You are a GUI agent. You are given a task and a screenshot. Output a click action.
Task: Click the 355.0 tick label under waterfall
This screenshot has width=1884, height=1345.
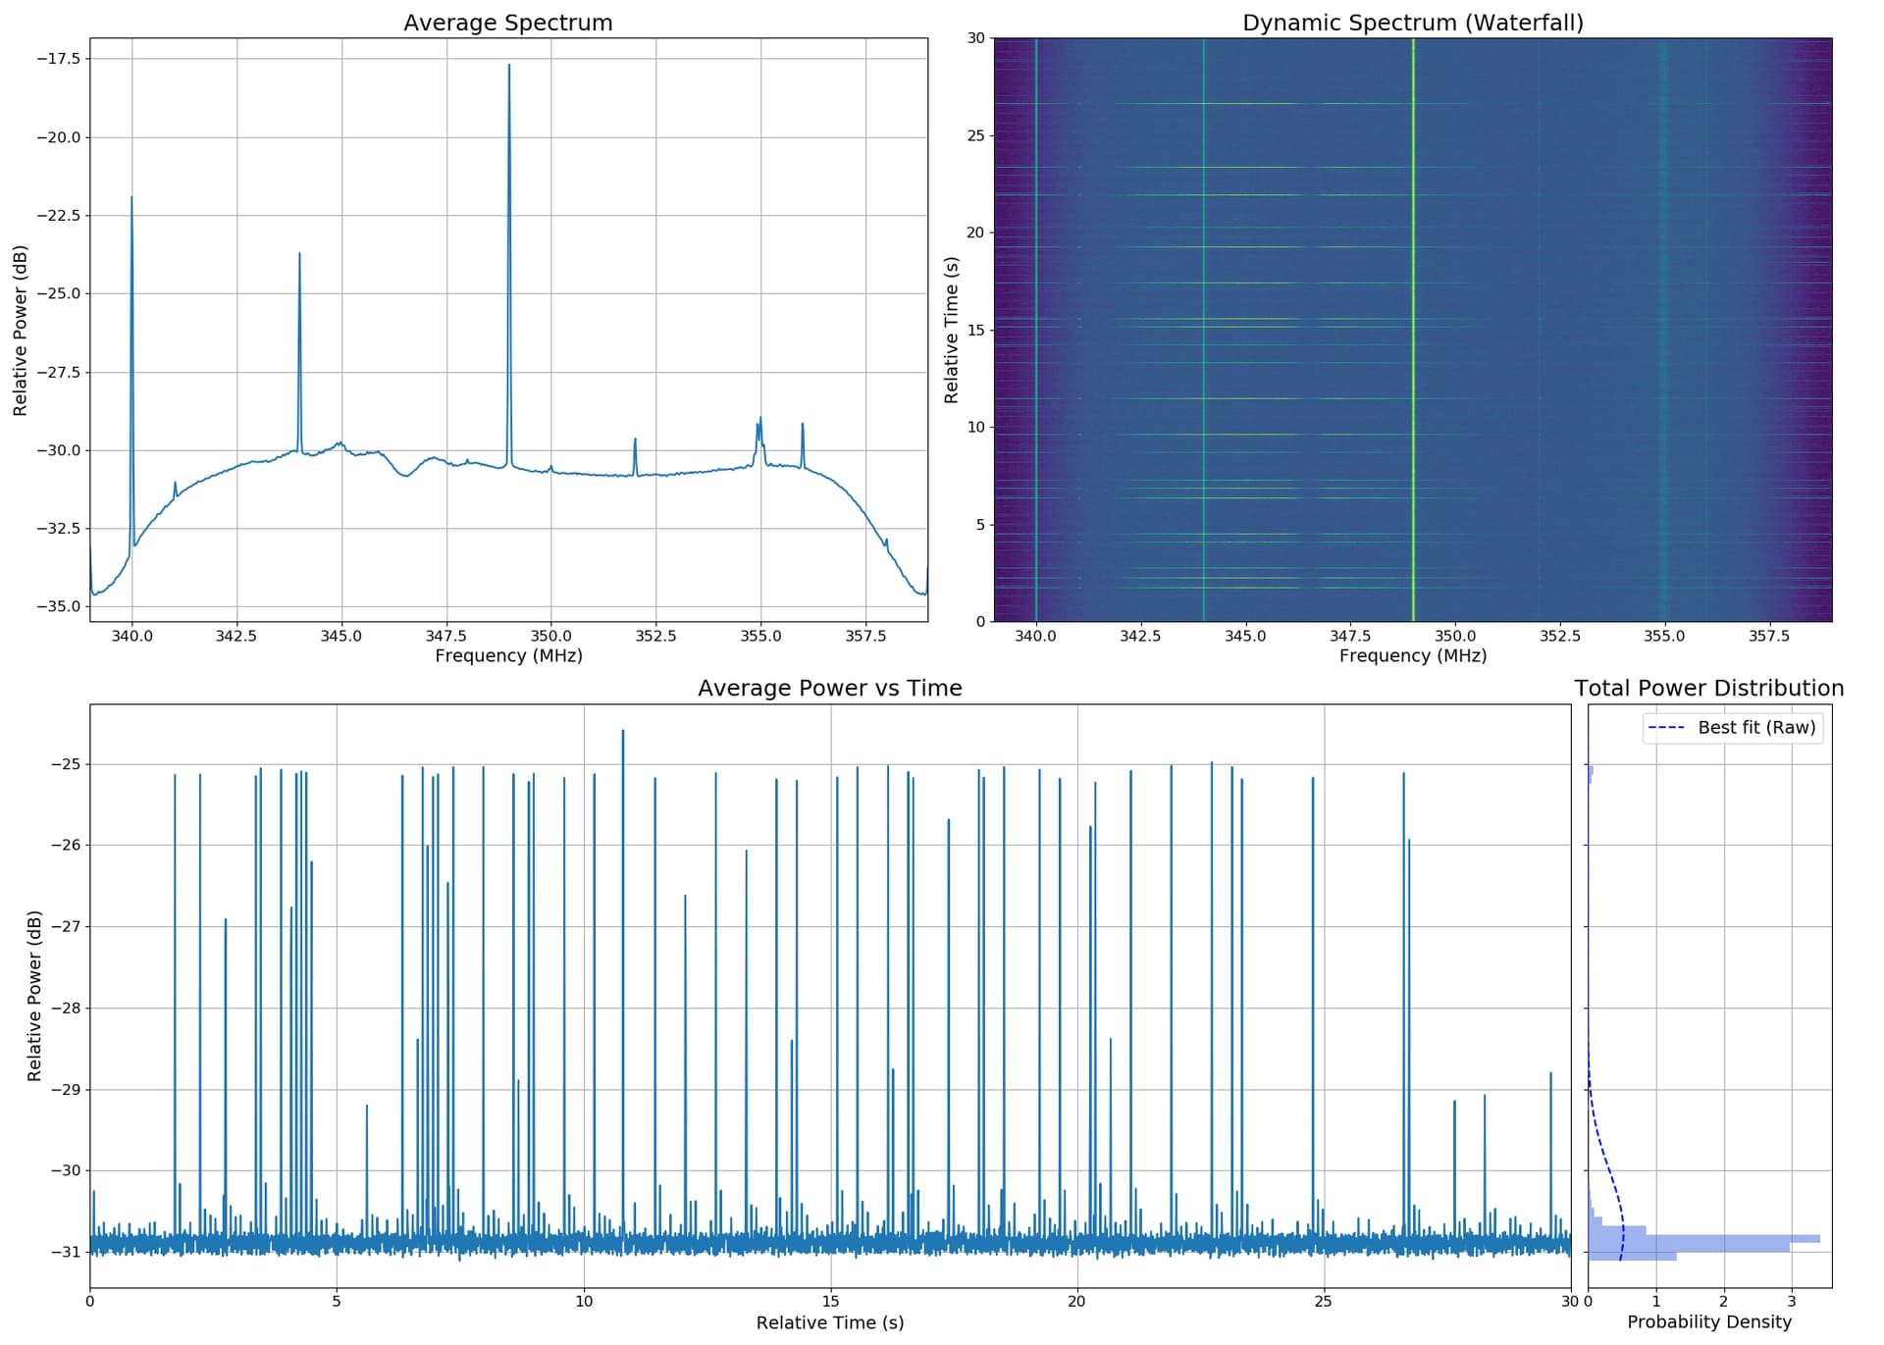tap(1664, 636)
